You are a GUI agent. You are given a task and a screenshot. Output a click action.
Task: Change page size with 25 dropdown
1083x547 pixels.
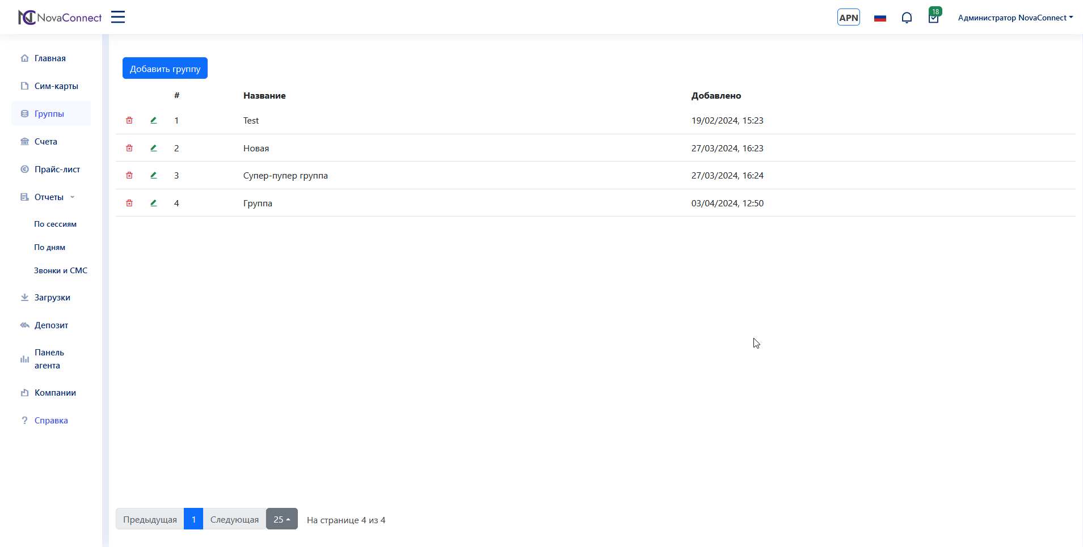pyautogui.click(x=281, y=519)
